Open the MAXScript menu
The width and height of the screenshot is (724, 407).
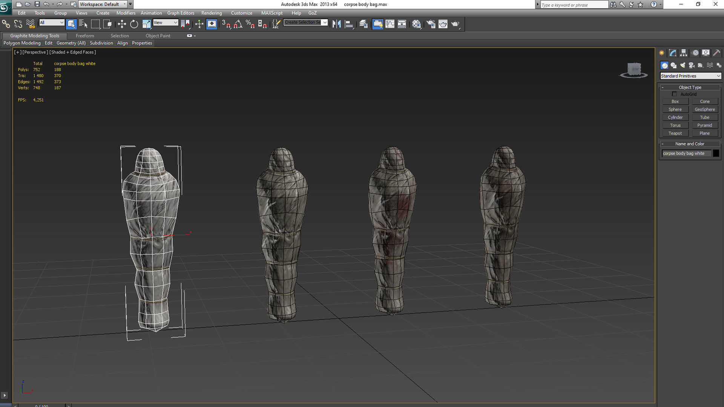pos(271,13)
